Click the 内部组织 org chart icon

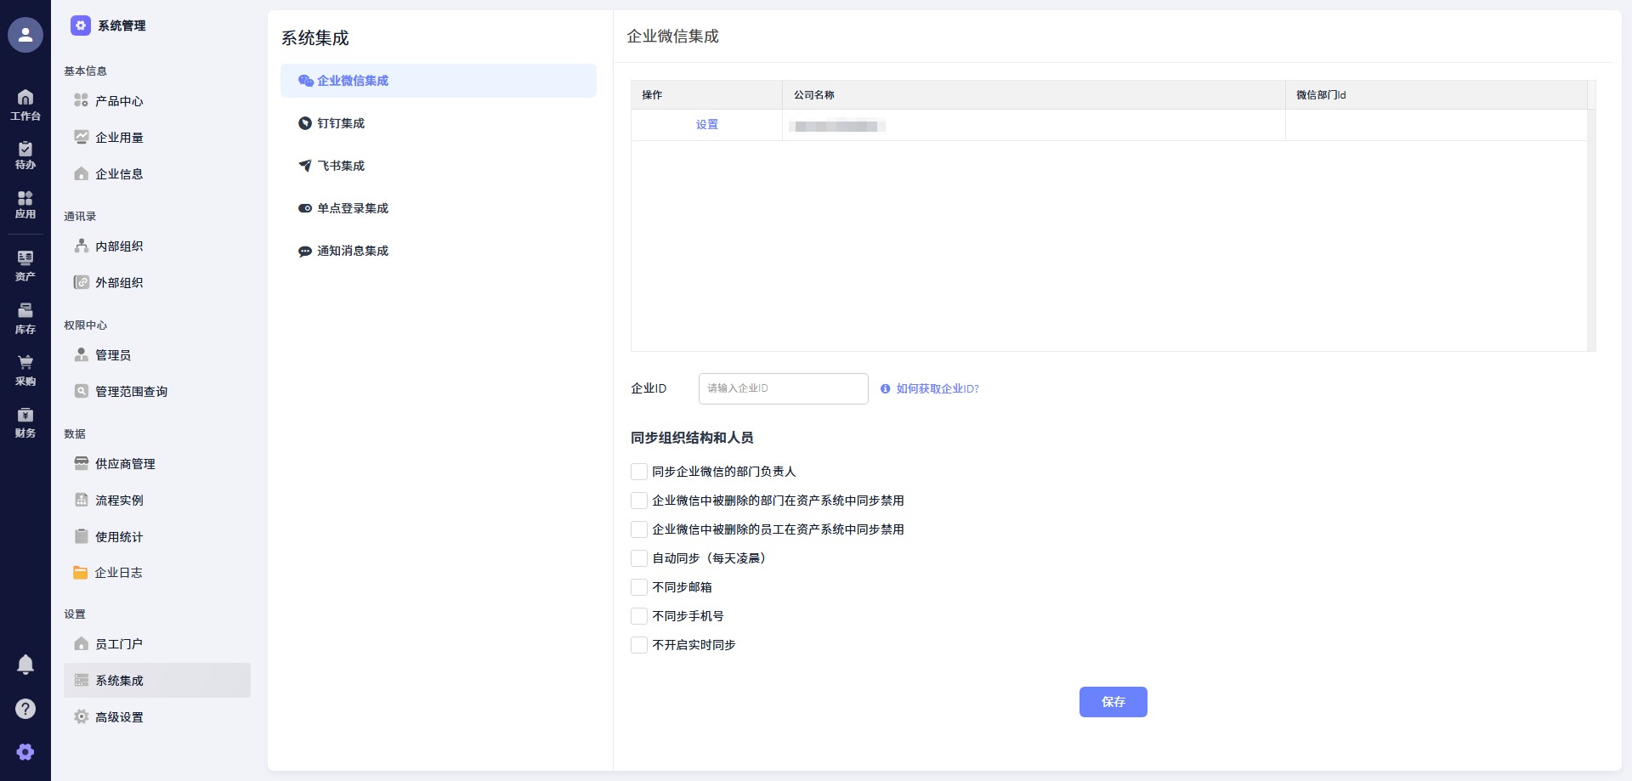(x=82, y=246)
